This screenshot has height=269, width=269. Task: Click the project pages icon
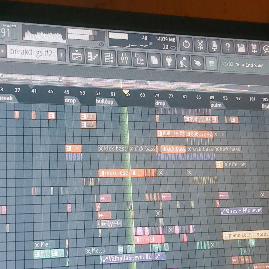[154, 61]
